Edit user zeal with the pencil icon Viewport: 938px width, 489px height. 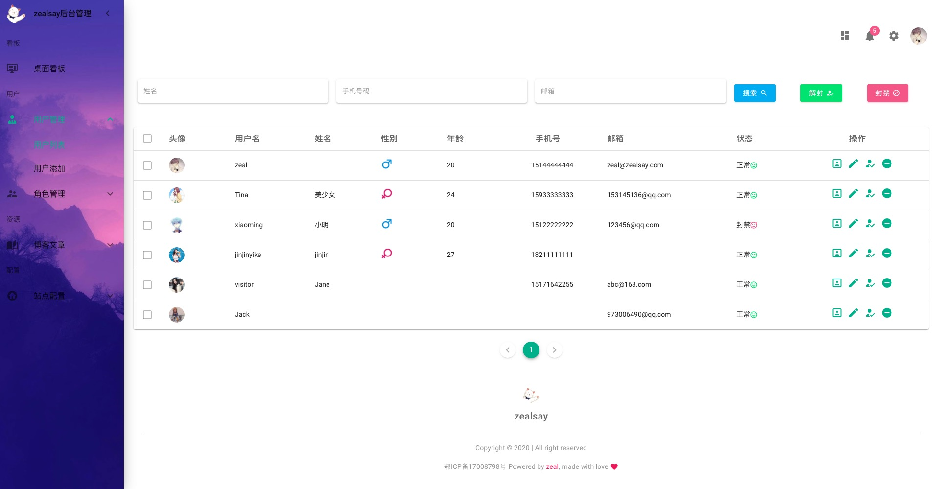click(x=853, y=163)
